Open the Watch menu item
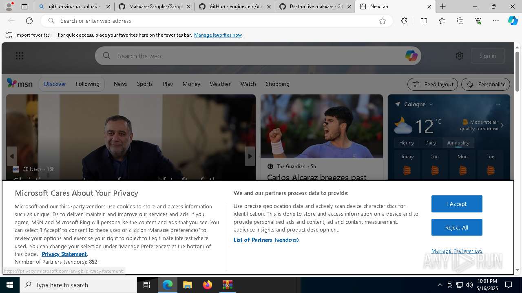 tap(248, 84)
